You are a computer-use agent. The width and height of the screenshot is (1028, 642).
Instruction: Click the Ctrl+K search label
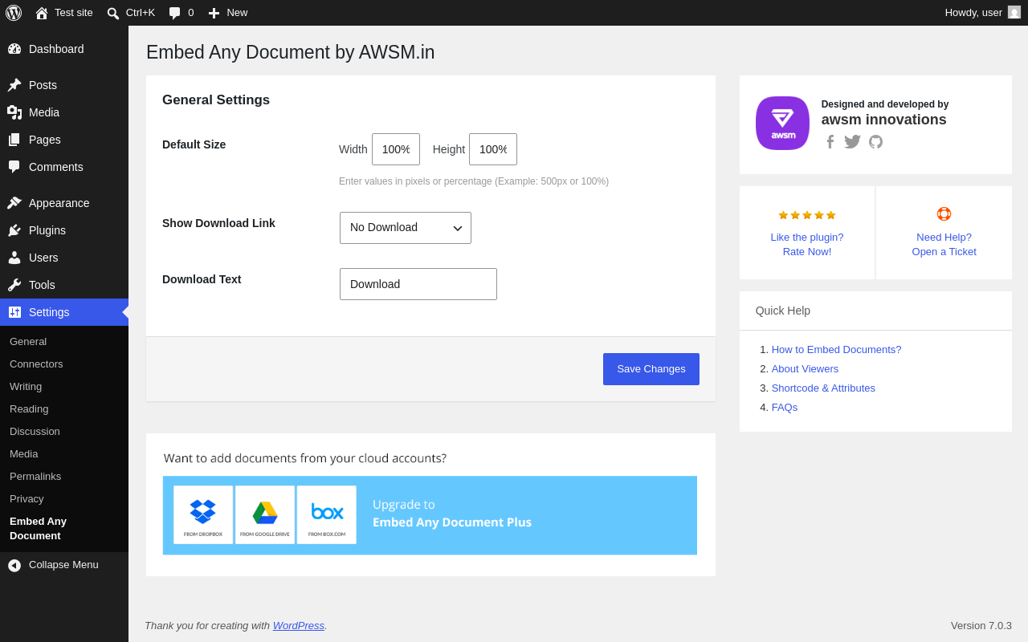click(x=141, y=13)
